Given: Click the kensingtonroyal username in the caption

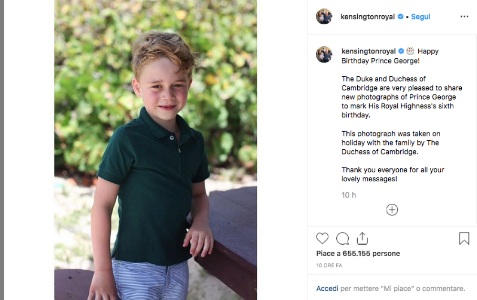Looking at the screenshot, I should pyautogui.click(x=369, y=51).
